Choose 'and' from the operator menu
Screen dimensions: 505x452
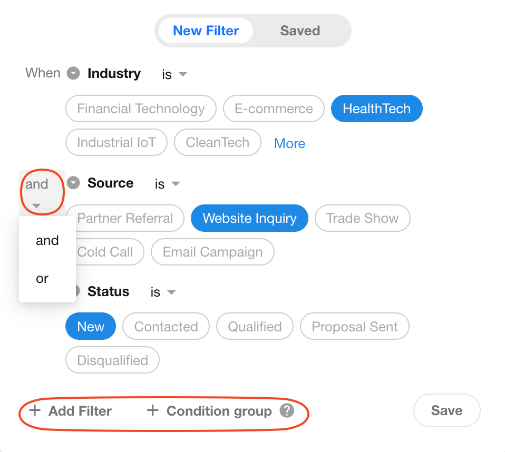(x=47, y=240)
